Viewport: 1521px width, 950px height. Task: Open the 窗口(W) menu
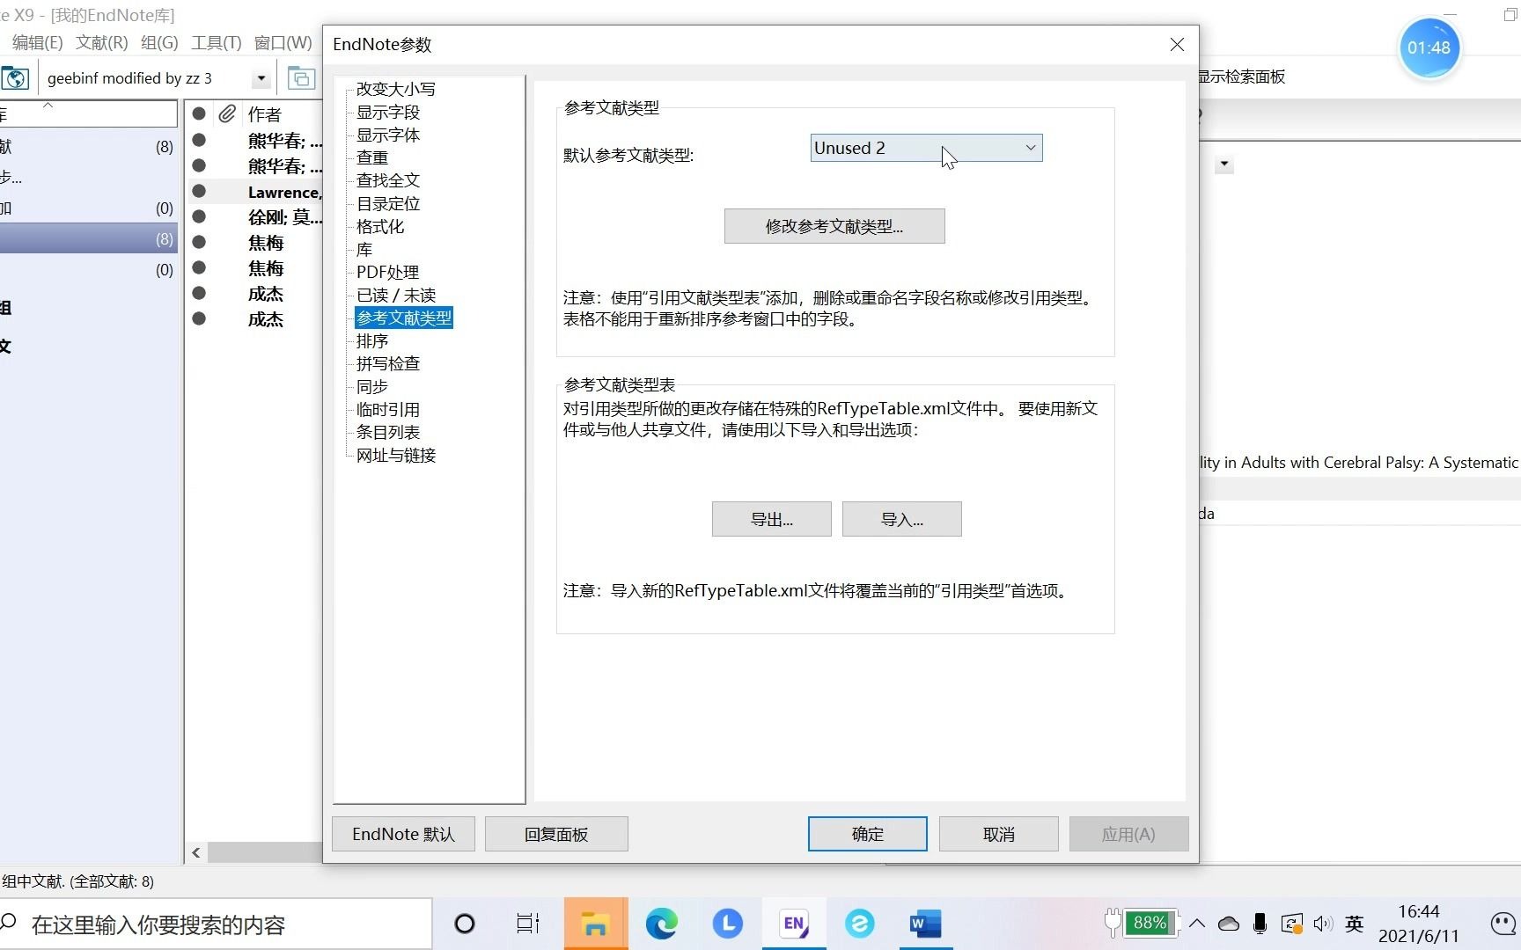283,42
